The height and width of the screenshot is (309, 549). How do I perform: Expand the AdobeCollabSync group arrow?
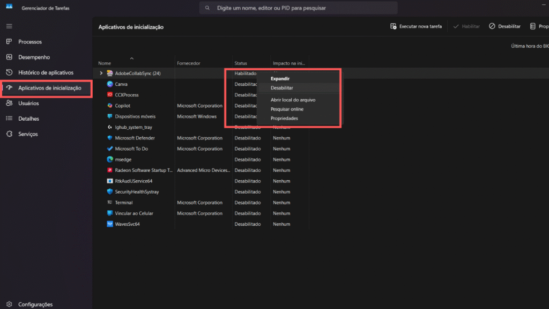pos(101,73)
